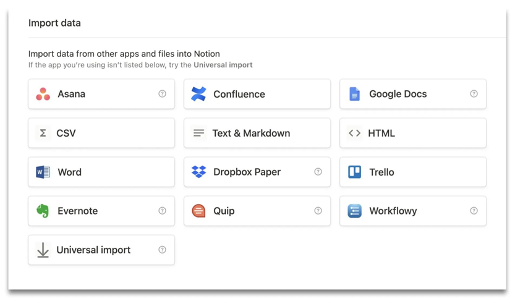Open help for Workflowy import
Image resolution: width=515 pixels, height=298 pixels.
coord(474,211)
